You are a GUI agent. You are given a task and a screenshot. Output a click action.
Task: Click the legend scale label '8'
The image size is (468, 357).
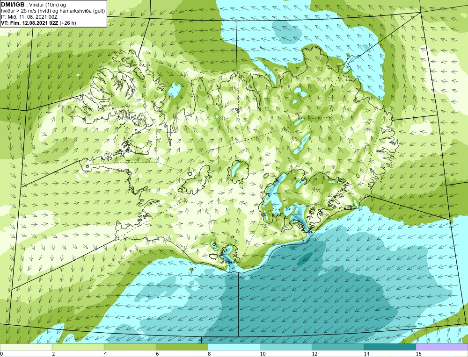(x=209, y=354)
